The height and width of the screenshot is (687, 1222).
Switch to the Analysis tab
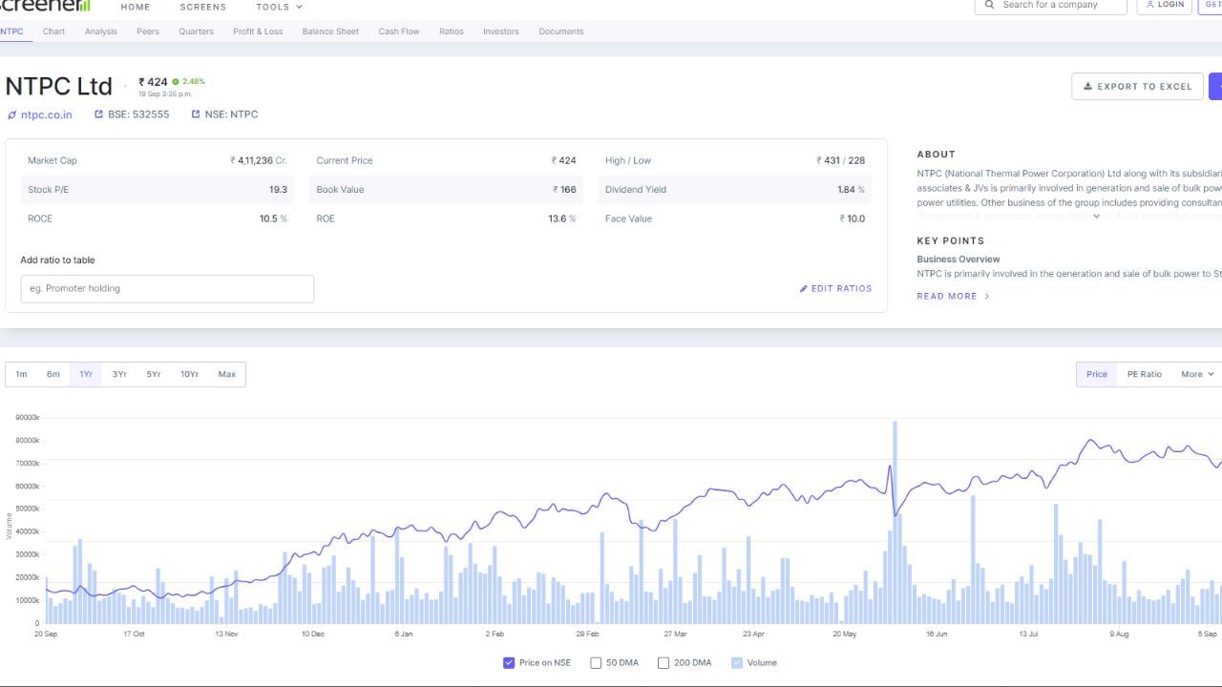(101, 31)
